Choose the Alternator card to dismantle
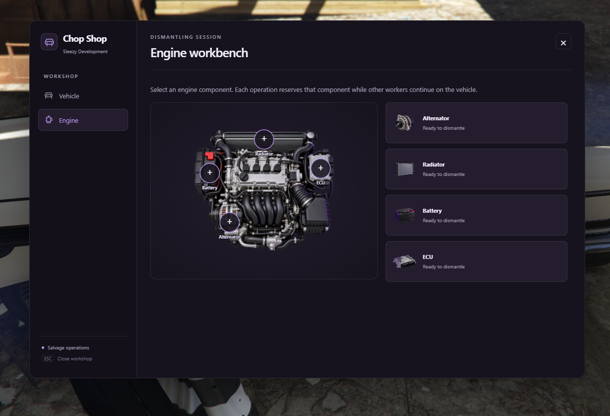The image size is (610, 416). pos(476,123)
